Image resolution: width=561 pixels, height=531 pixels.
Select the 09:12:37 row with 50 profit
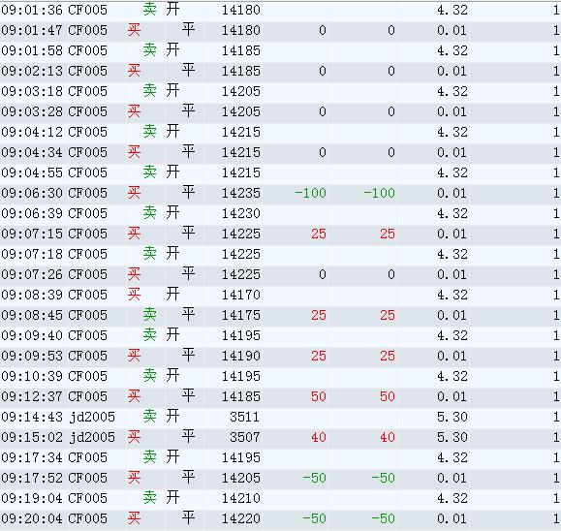click(x=281, y=396)
